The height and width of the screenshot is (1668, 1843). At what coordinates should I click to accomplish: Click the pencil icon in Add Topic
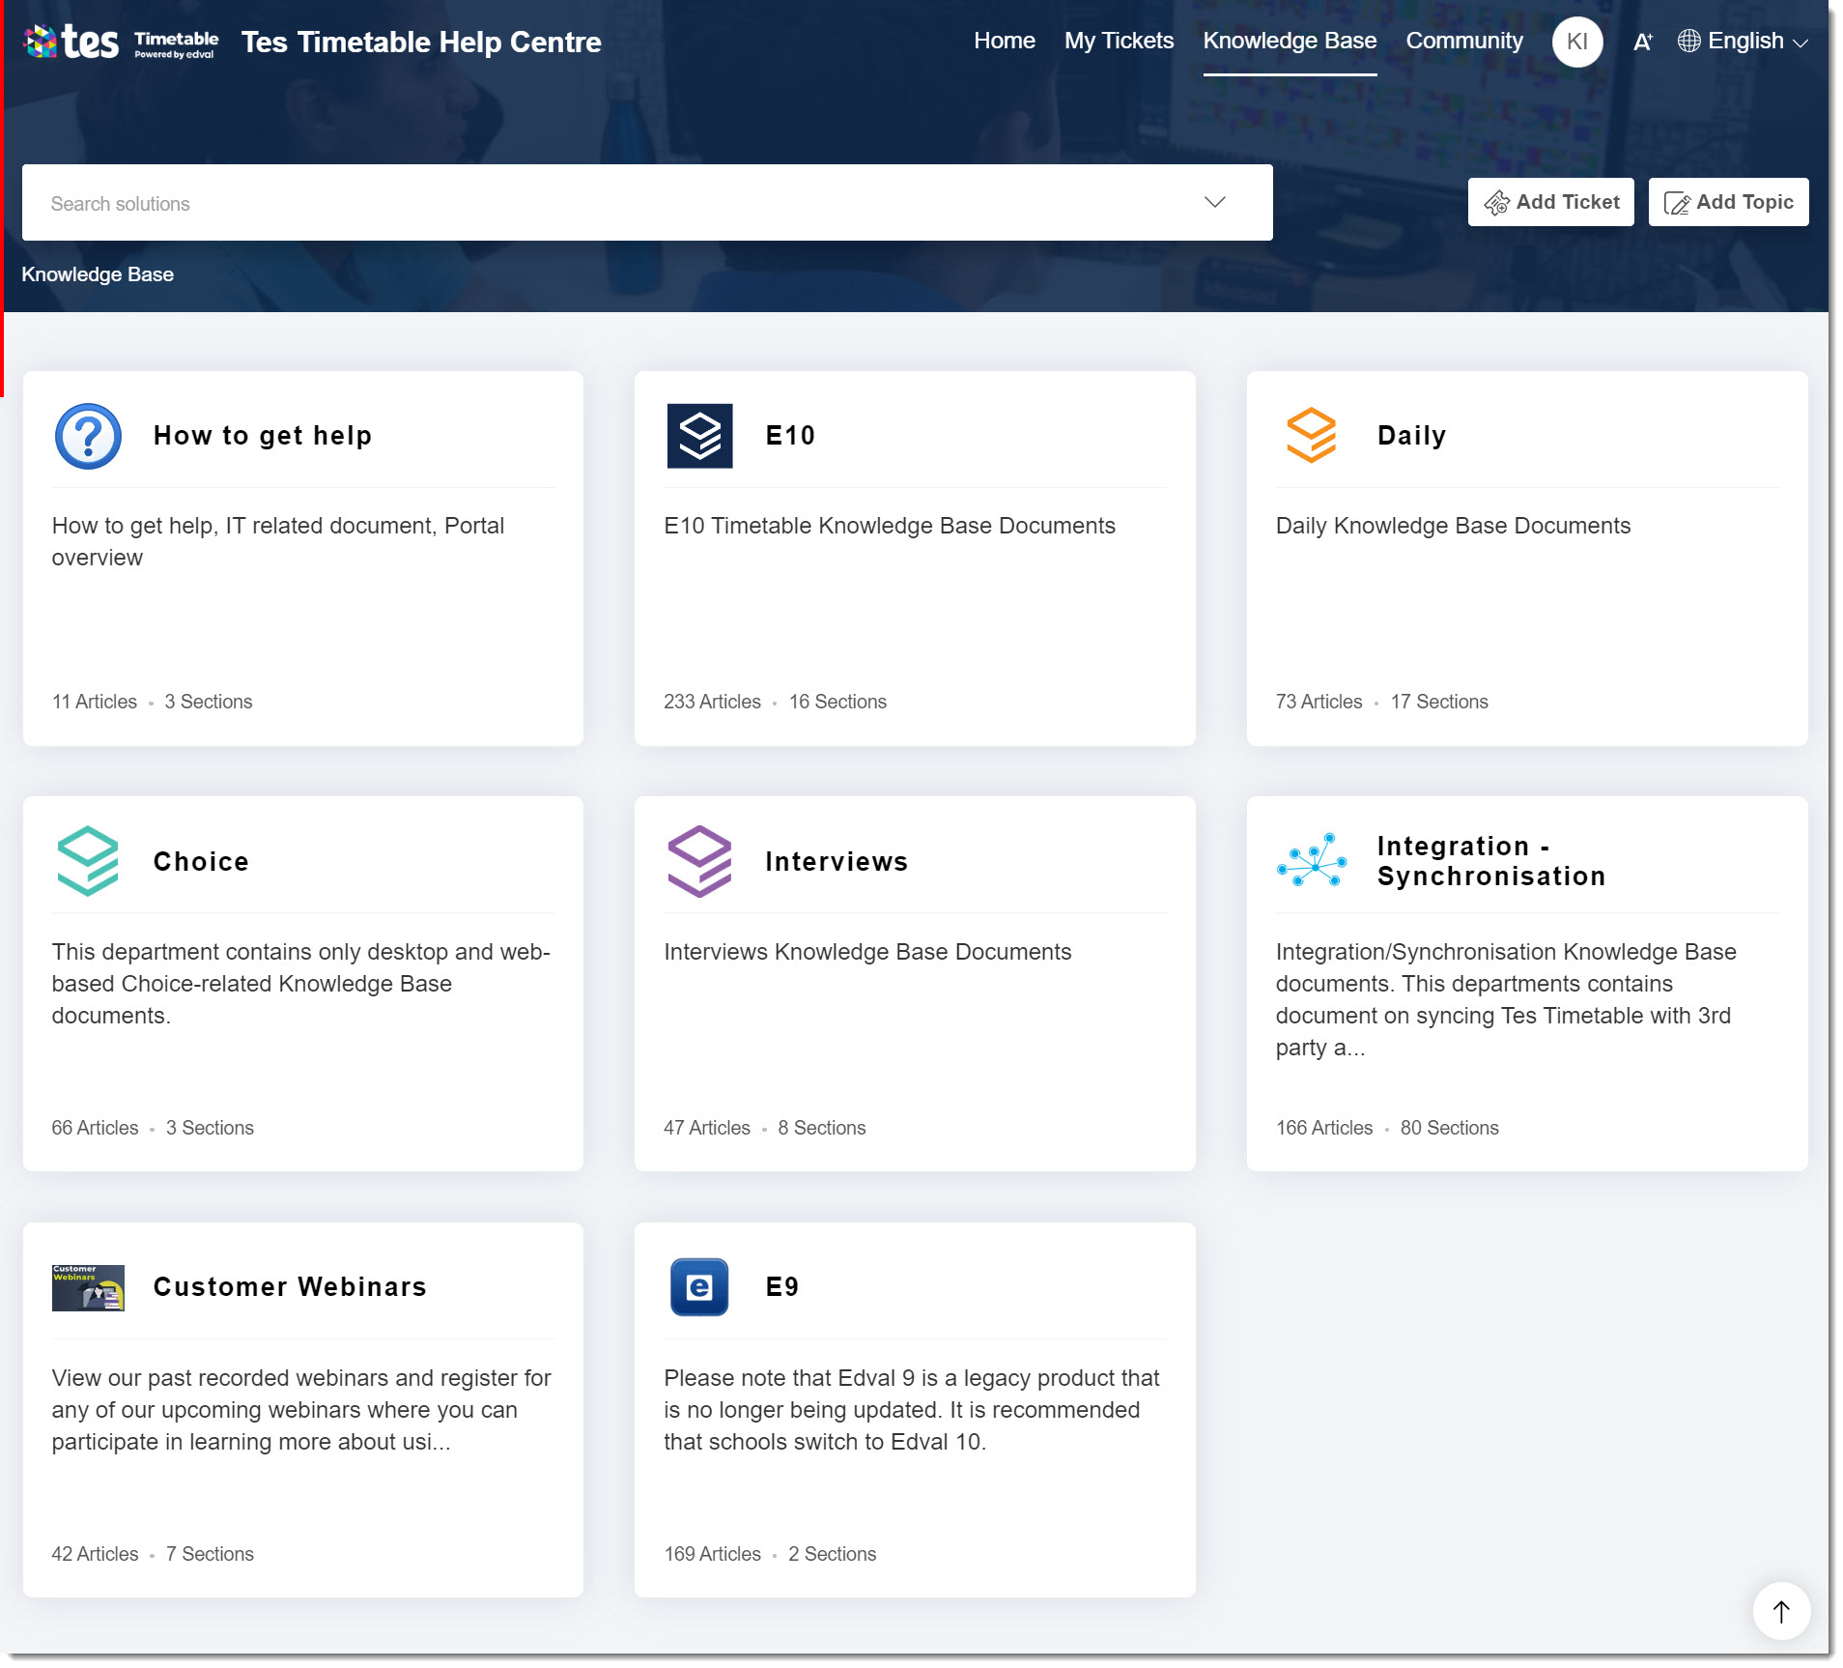(x=1677, y=202)
